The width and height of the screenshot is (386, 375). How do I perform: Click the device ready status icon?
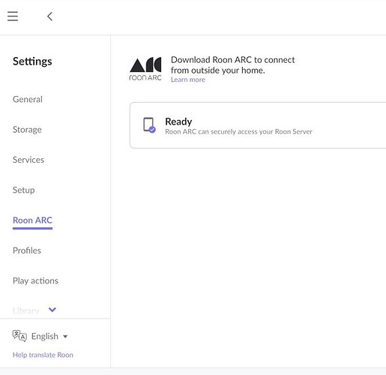[149, 125]
